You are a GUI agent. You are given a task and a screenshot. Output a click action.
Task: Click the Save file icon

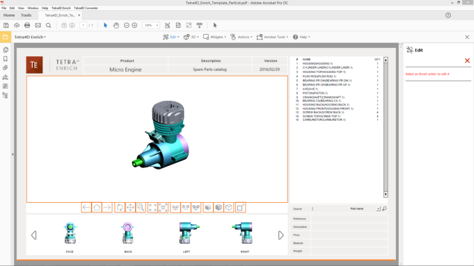(x=6, y=25)
